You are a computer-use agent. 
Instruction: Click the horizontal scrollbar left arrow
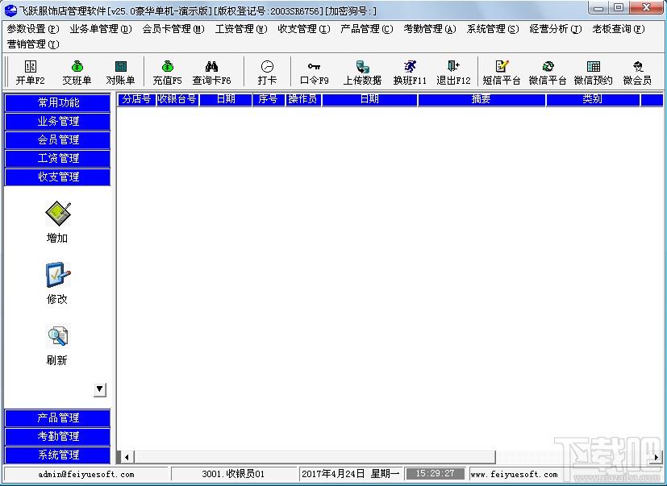(127, 458)
